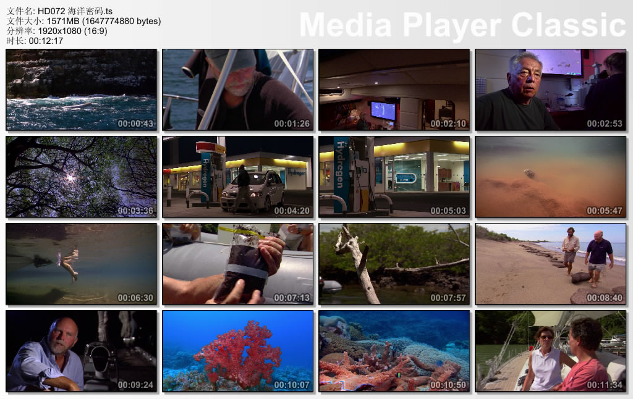Open the thumbnail of car at hydrogen station
633x399 pixels.
(x=237, y=177)
